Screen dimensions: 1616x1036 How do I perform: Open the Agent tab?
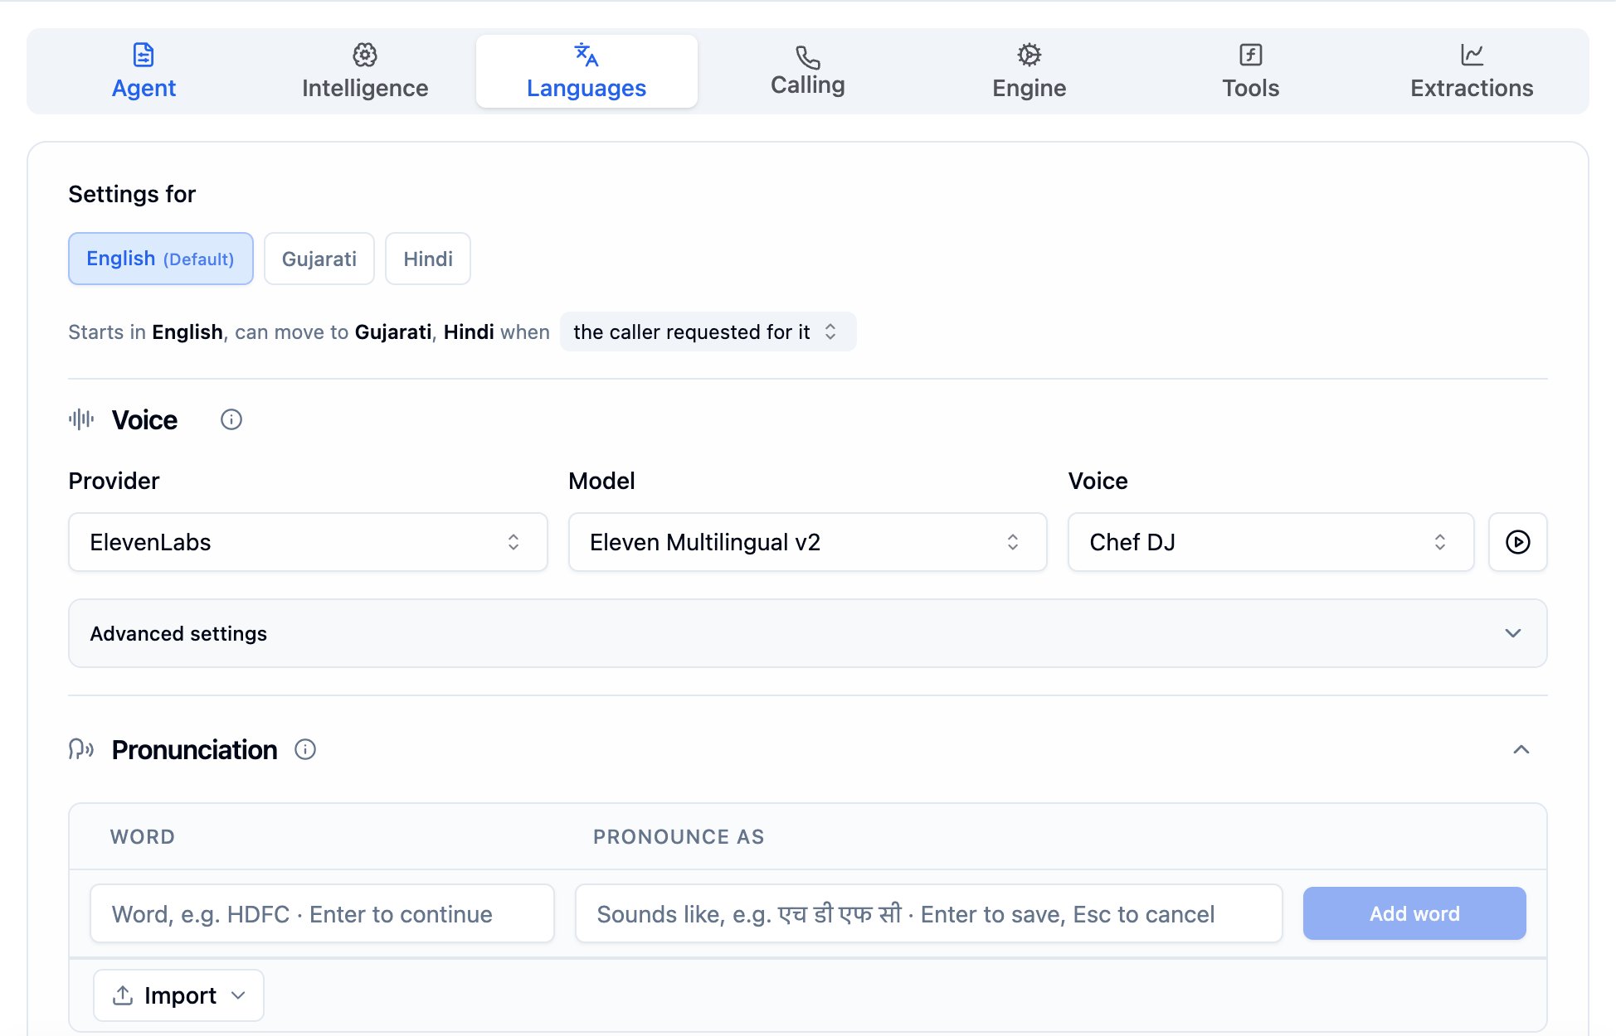[x=144, y=71]
